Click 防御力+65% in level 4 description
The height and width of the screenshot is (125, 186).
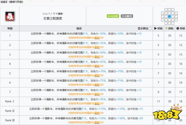coord(116,62)
